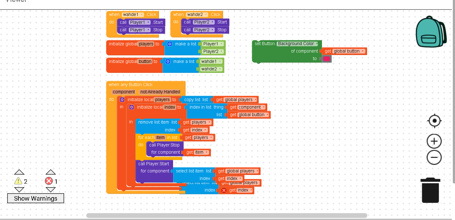455x220 pixels.
Task: Open the backpack storage icon
Action: click(x=431, y=32)
